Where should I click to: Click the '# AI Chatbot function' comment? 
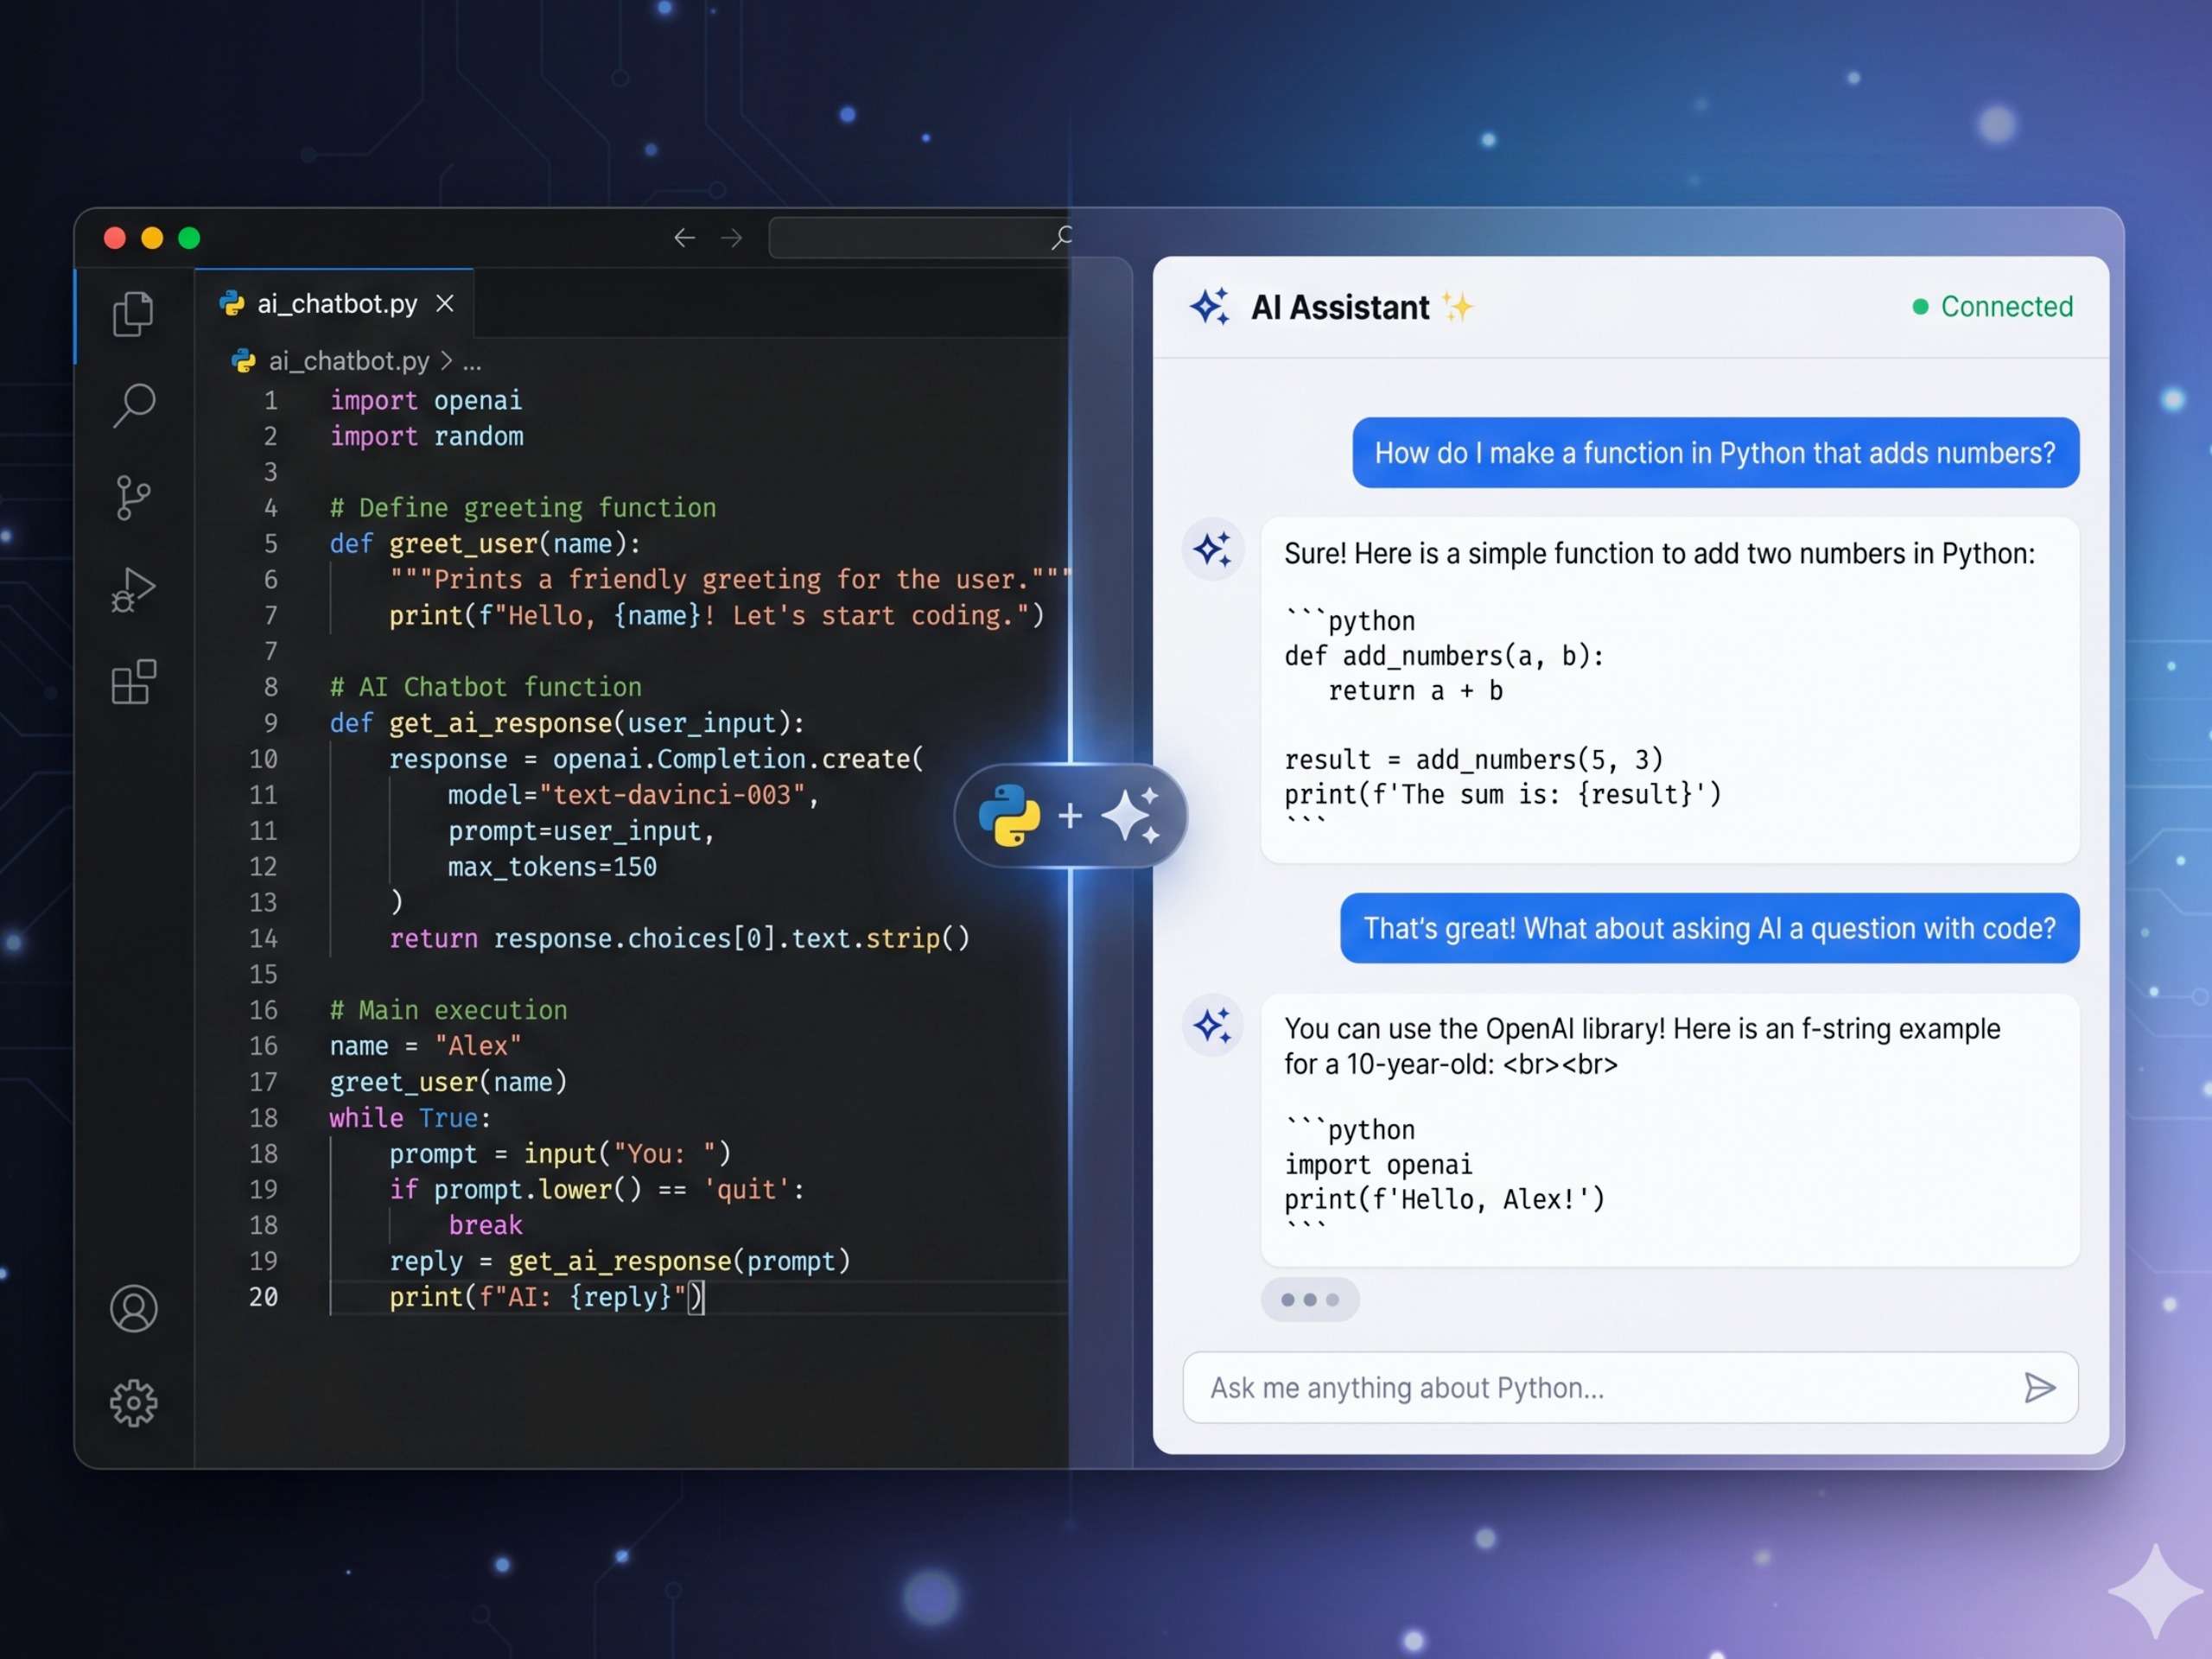pos(486,687)
